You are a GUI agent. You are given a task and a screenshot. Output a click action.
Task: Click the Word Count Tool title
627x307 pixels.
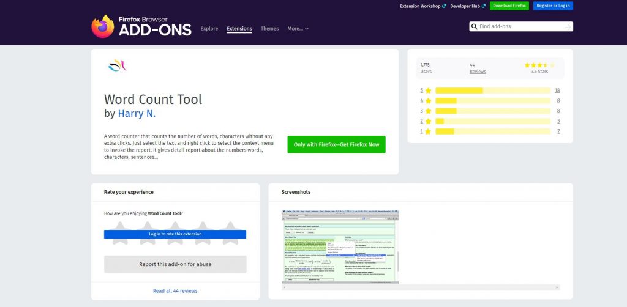pyautogui.click(x=153, y=100)
